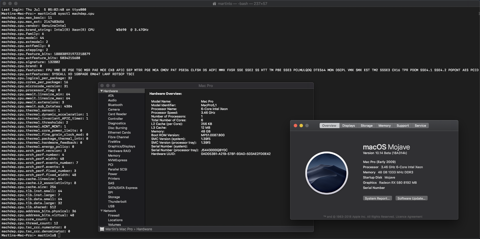Screen dimensions: 480x239
Task: Select Printers in the sidebar
Action: click(x=114, y=179)
